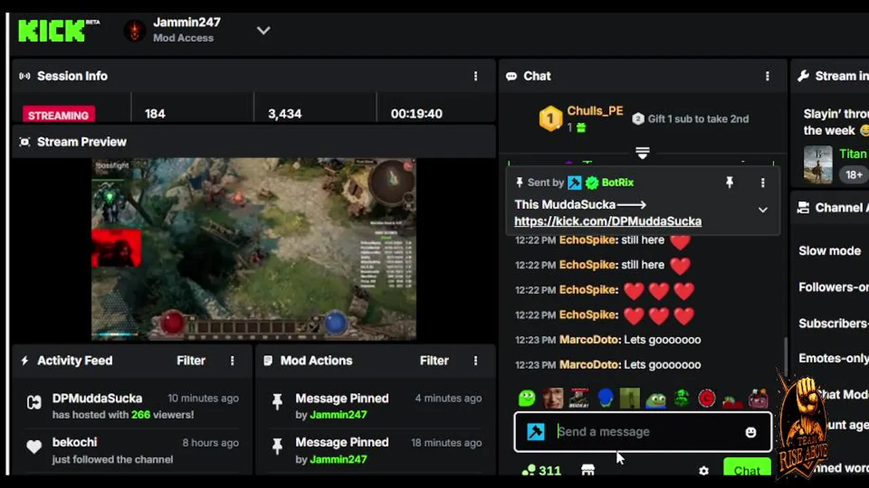869x488 pixels.
Task: Select the Pepe frog emote
Action: click(x=656, y=399)
